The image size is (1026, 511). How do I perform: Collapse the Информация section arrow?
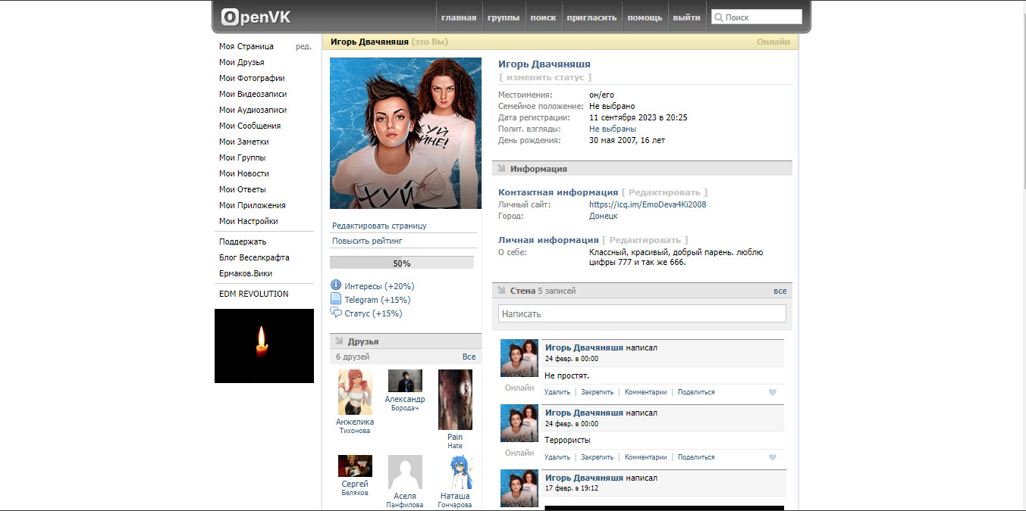501,168
